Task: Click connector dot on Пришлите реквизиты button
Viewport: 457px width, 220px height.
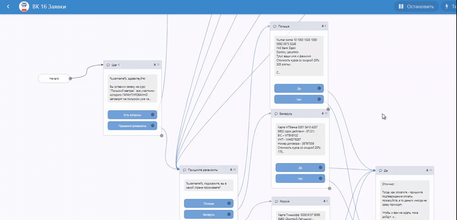Action: pos(153,126)
